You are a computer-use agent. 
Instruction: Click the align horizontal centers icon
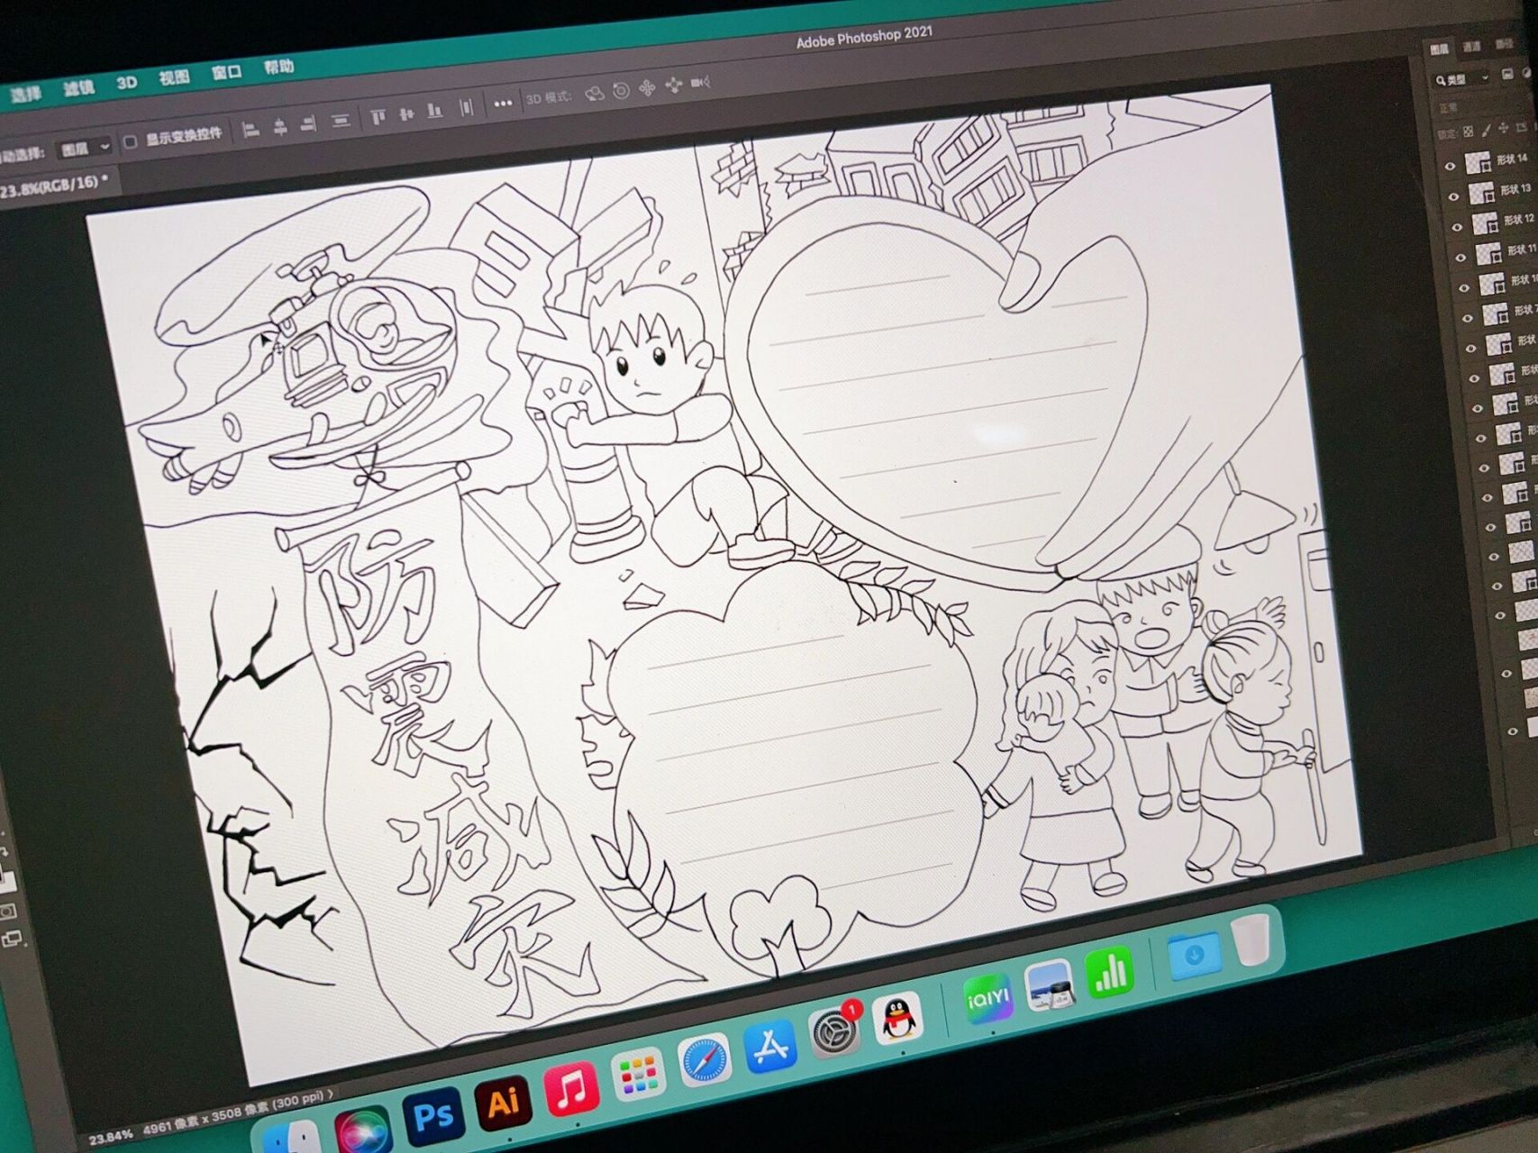point(280,127)
